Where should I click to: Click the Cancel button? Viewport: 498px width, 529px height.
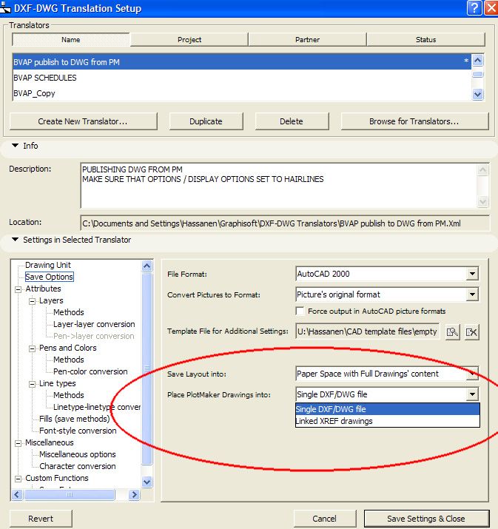[x=325, y=519]
